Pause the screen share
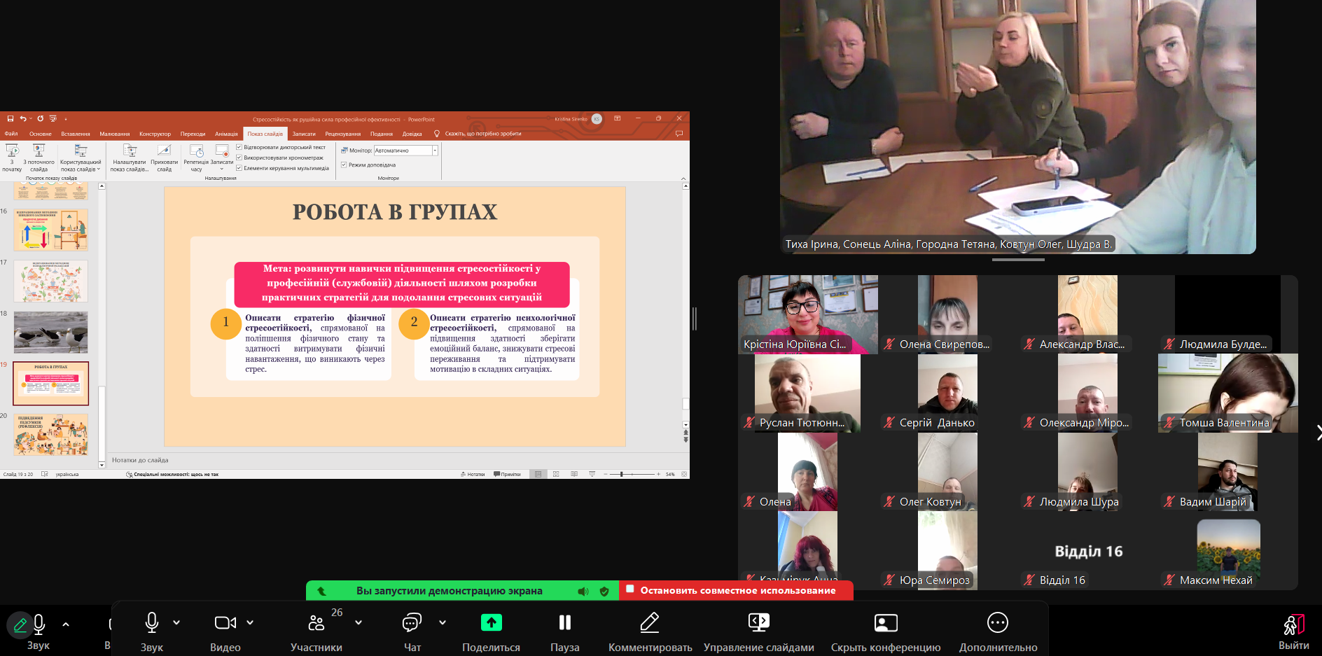Screen dimensions: 1322x656 564,622
